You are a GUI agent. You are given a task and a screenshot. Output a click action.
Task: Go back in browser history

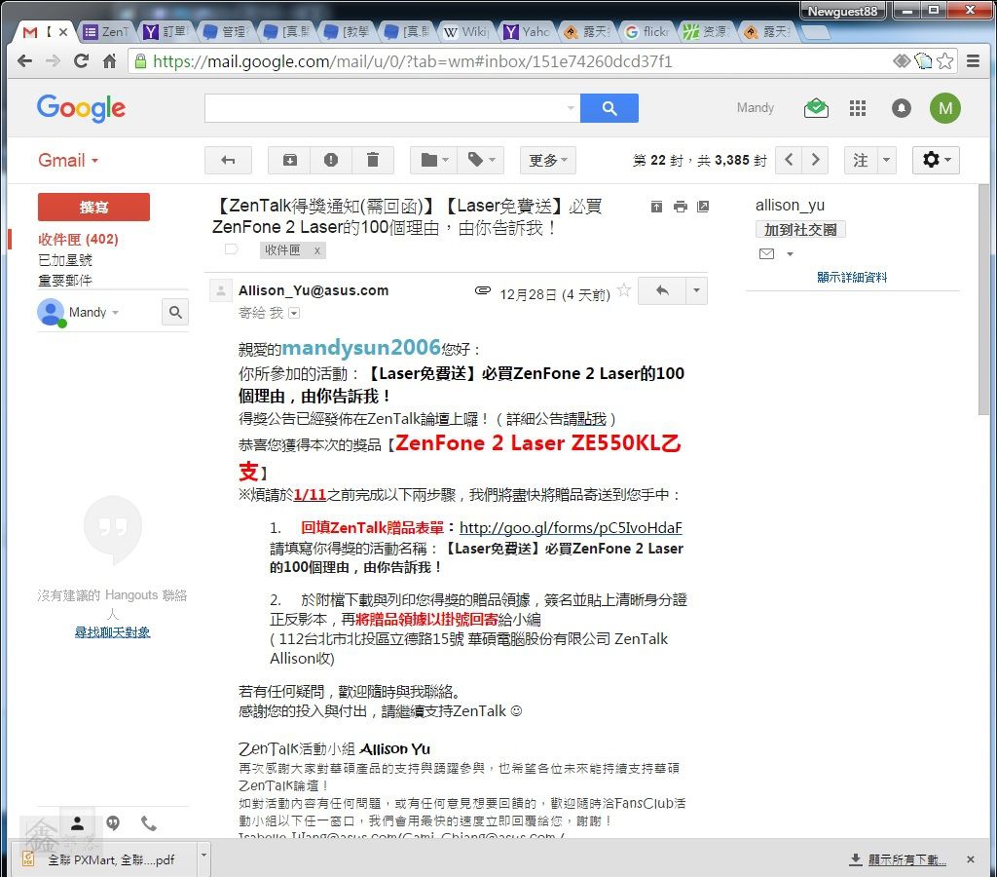click(24, 61)
